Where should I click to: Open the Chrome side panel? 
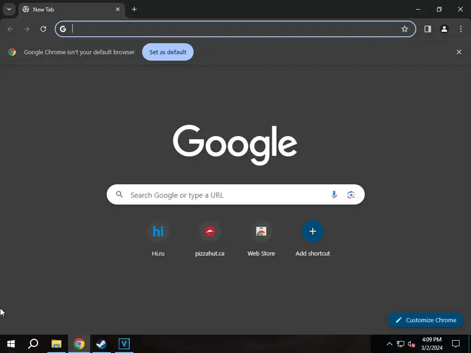tap(428, 29)
